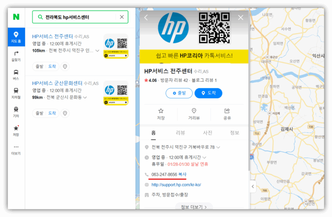332x217 pixels.
Task: Copy phone number with the 복사 link
Action: 182,175
